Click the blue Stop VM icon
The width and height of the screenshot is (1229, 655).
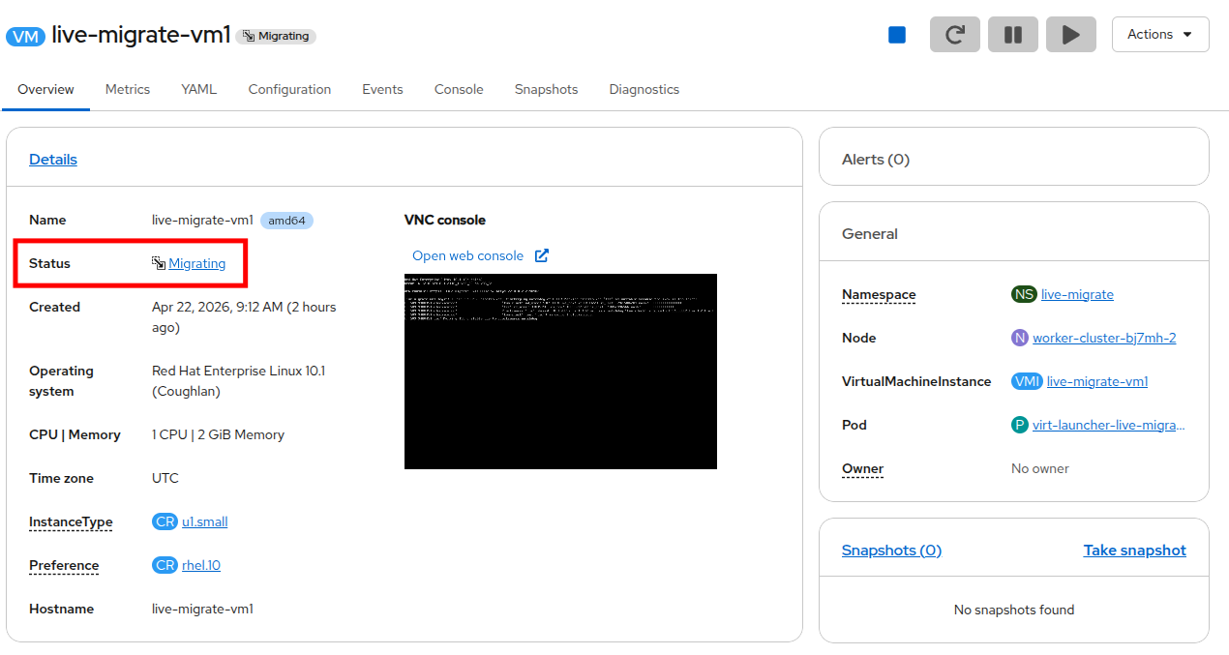[897, 35]
